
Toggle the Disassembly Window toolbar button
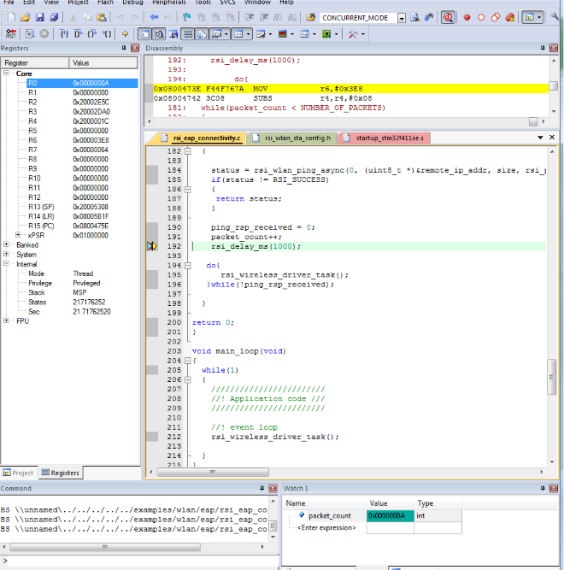click(159, 33)
